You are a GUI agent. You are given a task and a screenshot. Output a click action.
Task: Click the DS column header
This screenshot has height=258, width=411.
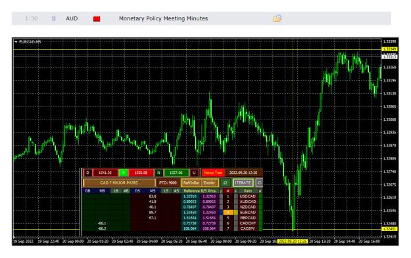click(137, 191)
